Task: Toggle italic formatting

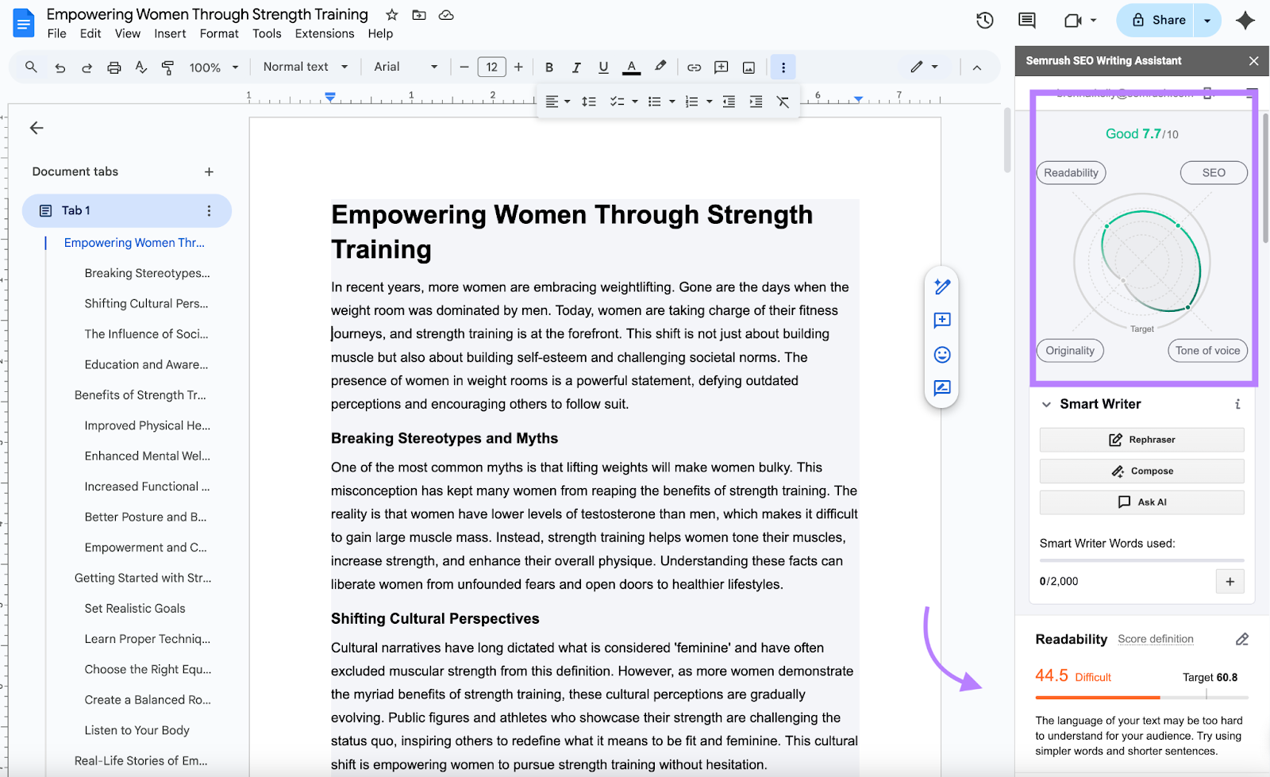Action: 576,67
